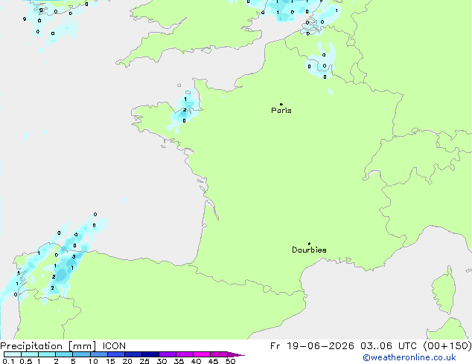Screen dimensions: 472x364
Task: Pick the 30 mm purple legend swatch
Action: pyautogui.click(x=168, y=354)
